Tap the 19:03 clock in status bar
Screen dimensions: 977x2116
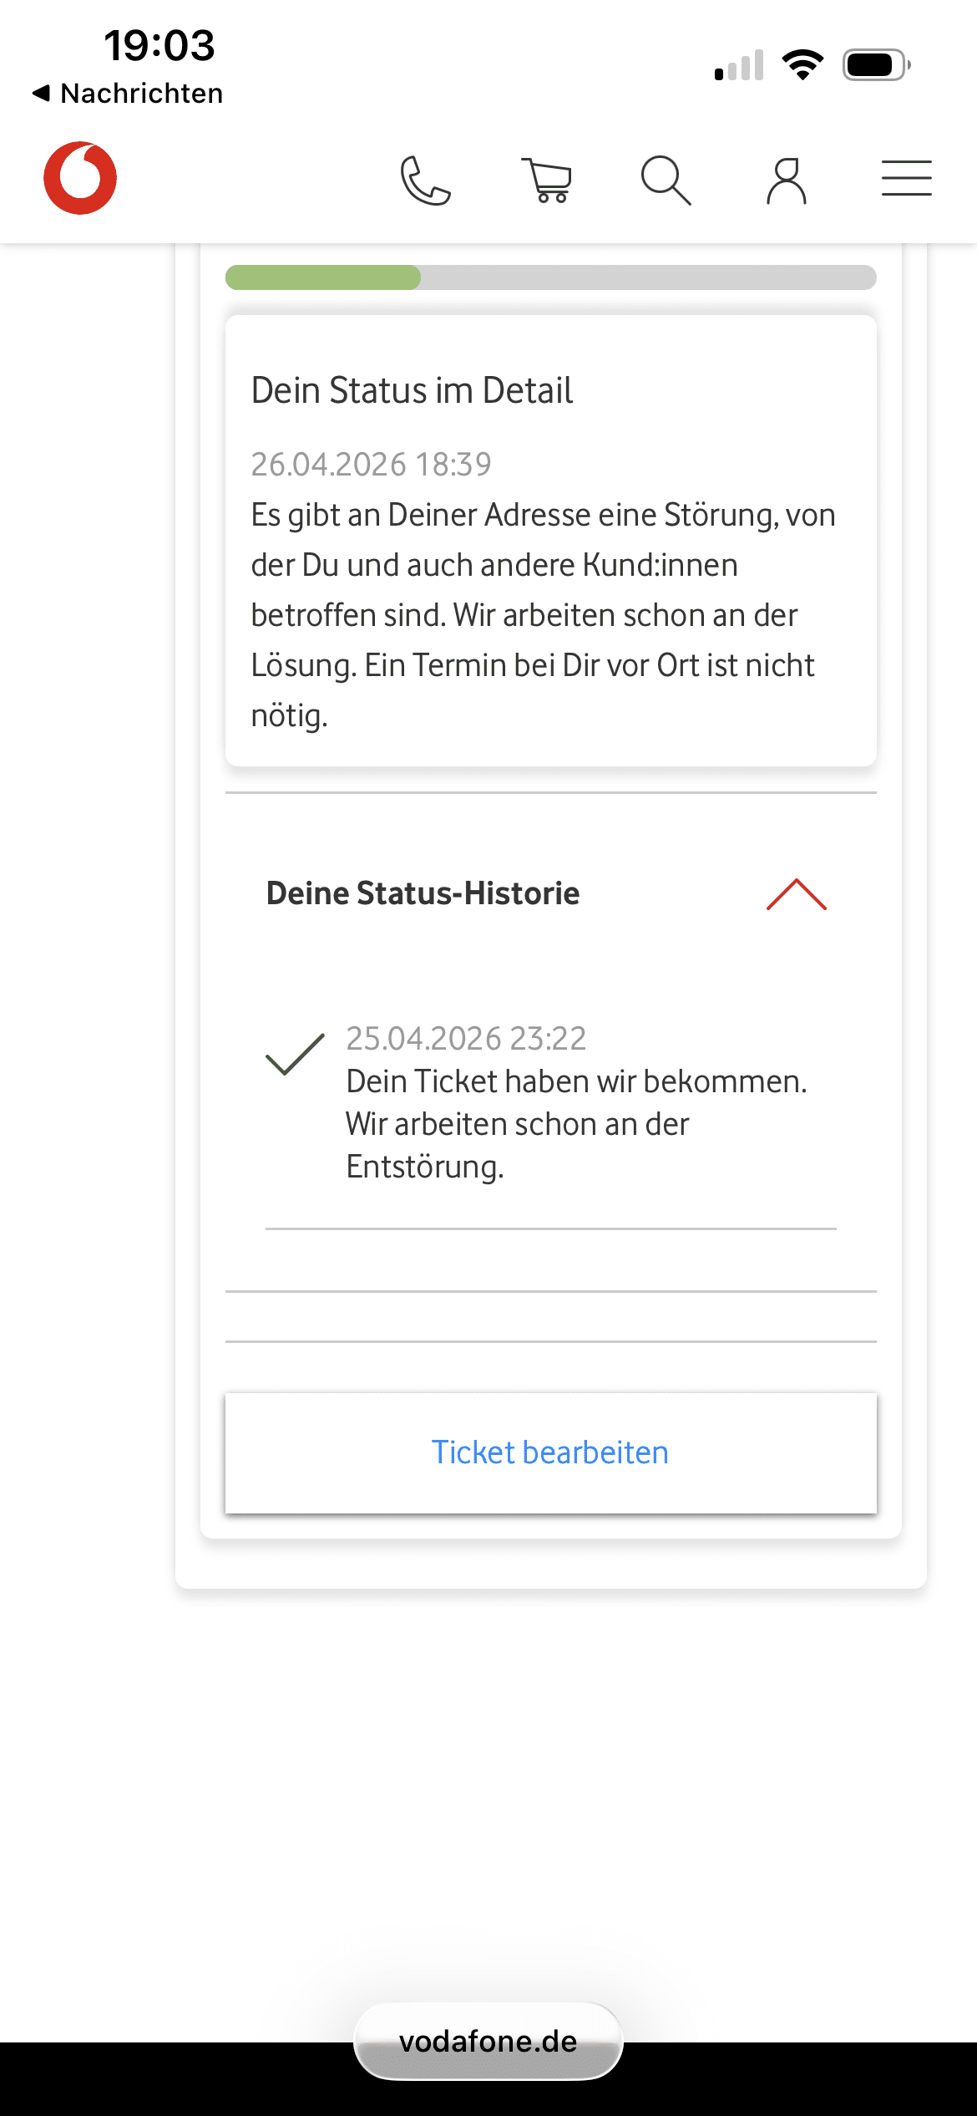pos(159,45)
